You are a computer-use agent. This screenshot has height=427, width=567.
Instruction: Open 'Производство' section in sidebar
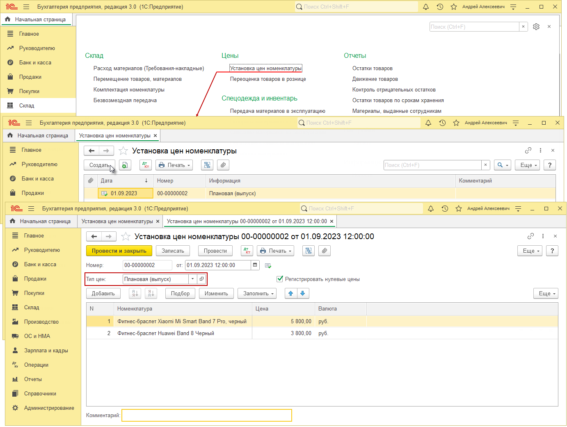click(x=41, y=322)
